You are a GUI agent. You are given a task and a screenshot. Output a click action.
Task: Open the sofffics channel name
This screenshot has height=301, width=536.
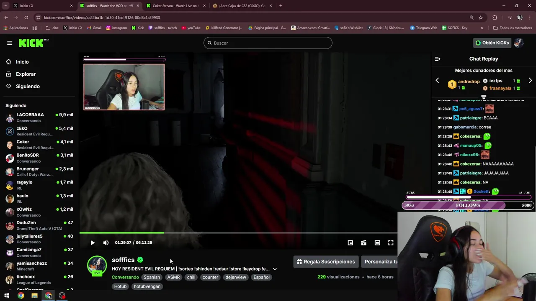coord(123,260)
